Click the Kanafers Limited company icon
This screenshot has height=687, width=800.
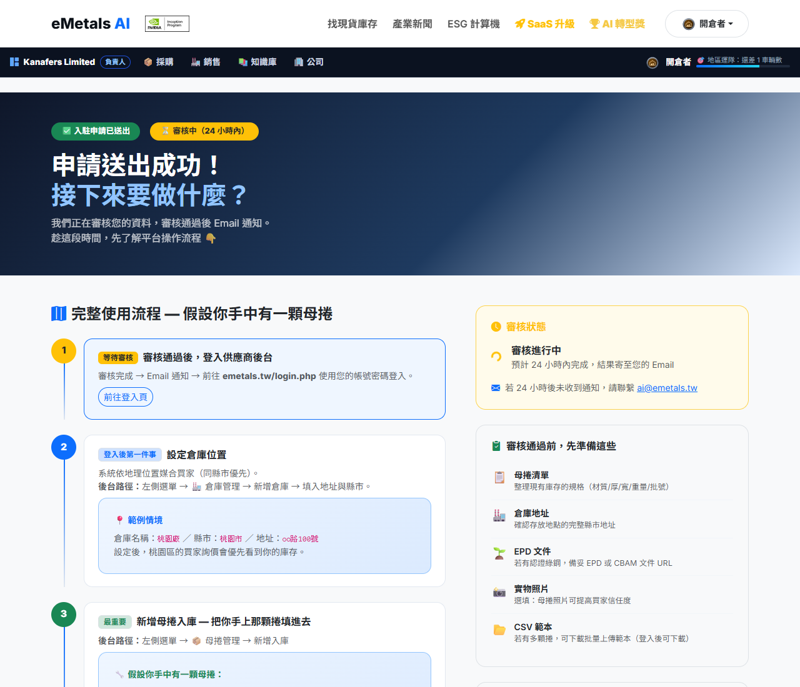(14, 62)
